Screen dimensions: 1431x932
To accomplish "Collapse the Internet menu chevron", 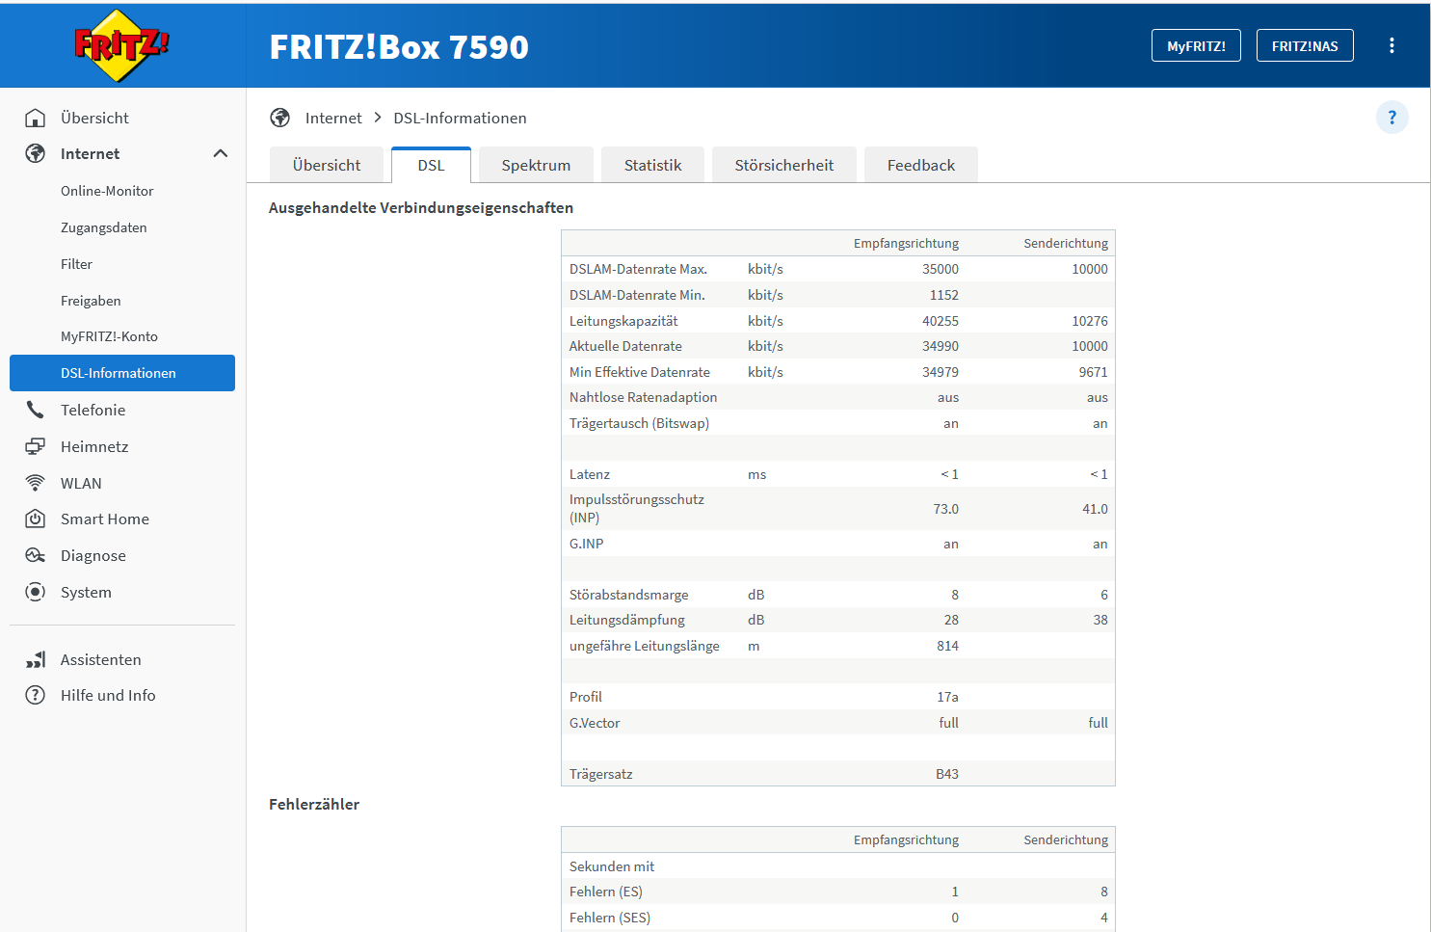I will (x=221, y=153).
